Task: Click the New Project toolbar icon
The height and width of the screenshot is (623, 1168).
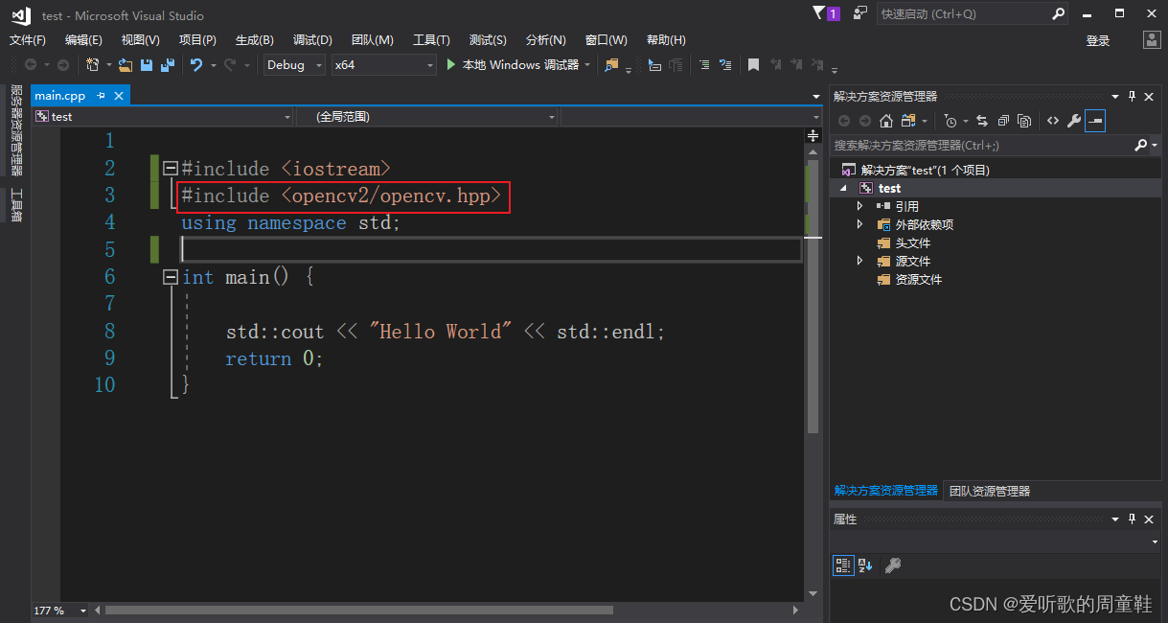Action: (93, 65)
